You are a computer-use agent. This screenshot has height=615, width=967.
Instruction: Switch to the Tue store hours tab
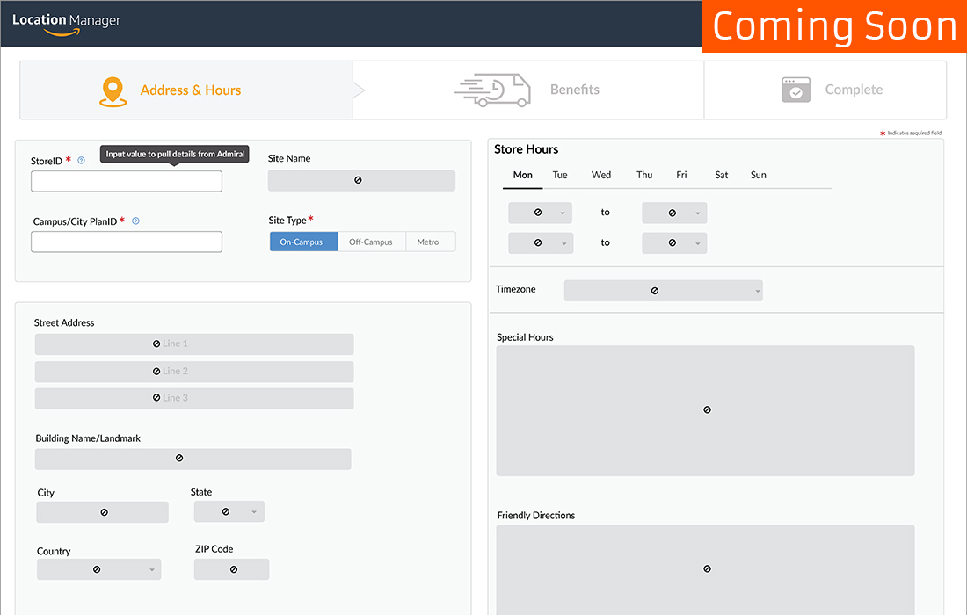[x=560, y=175]
